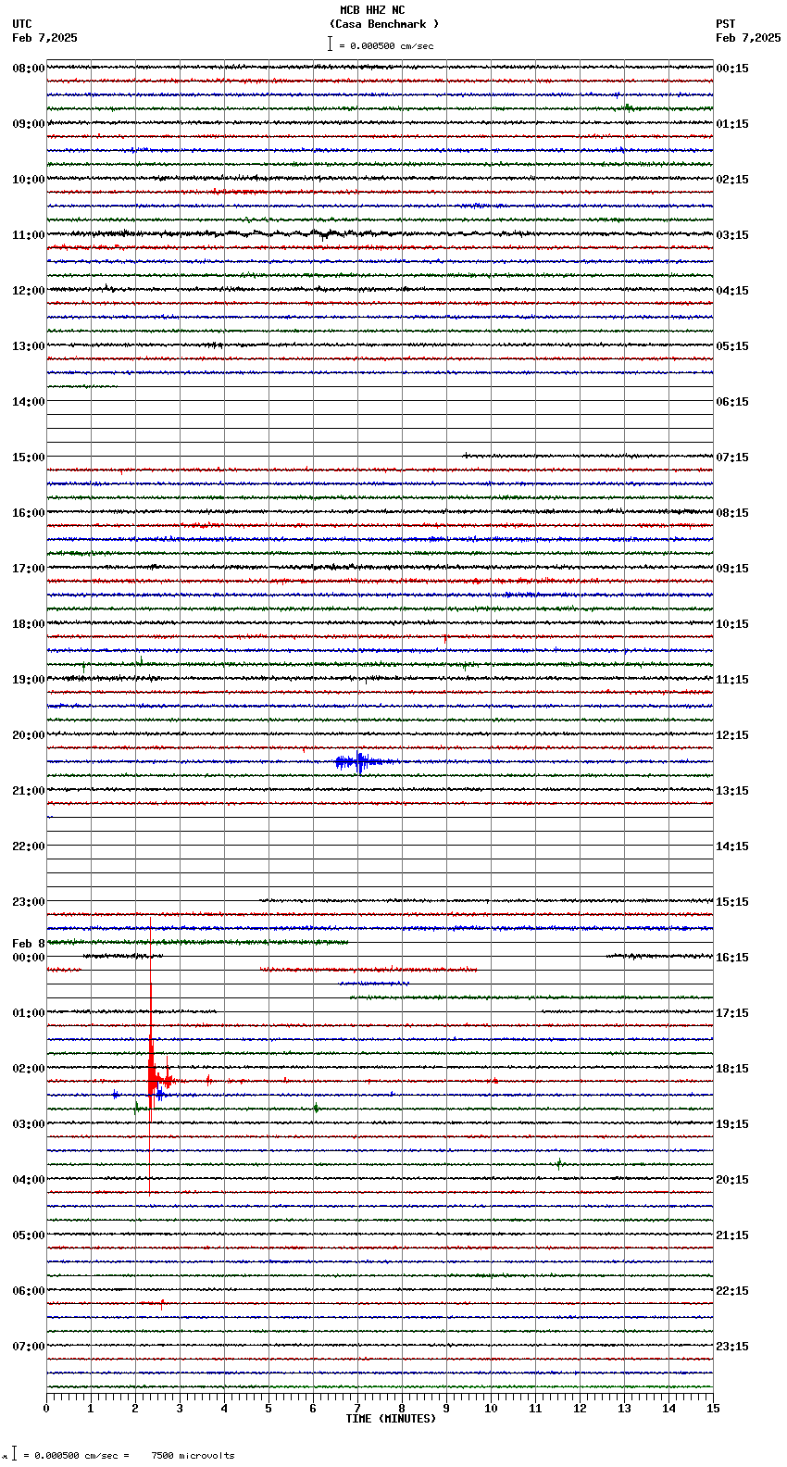The width and height of the screenshot is (787, 1467).
Task: Click the 'PST' header label
Action: coord(726,24)
